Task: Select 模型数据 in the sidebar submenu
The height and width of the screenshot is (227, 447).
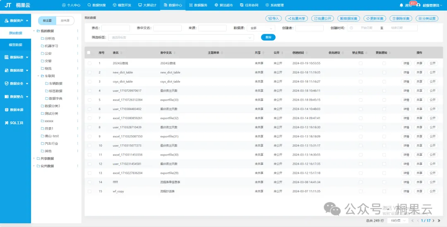Action: click(x=15, y=45)
